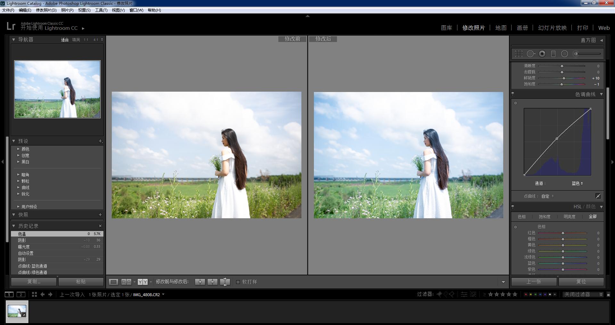Select the Radial Filter tool
The height and width of the screenshot is (325, 615).
coord(564,54)
